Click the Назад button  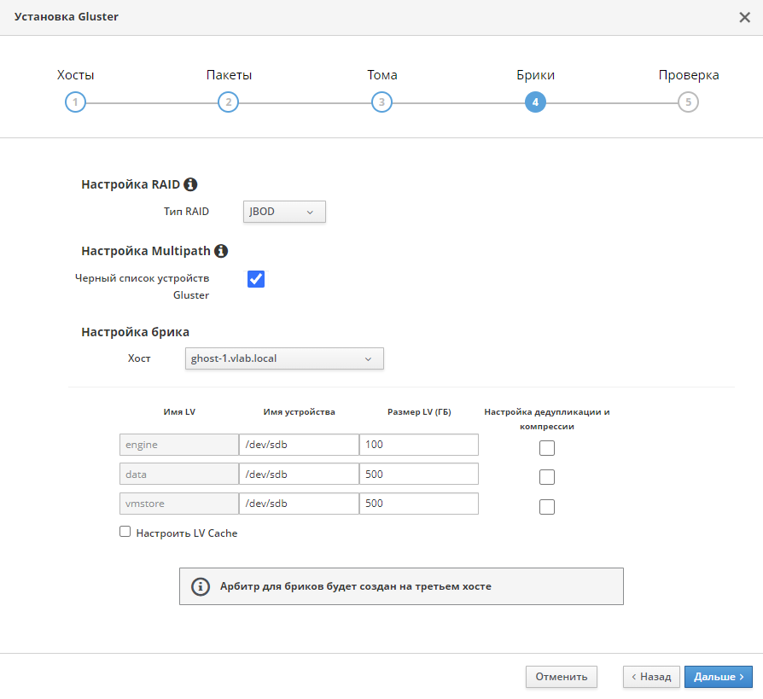coord(651,677)
